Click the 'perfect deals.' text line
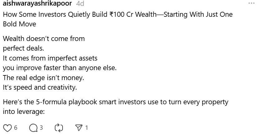The width and height of the screenshot is (259, 135). 23,48
